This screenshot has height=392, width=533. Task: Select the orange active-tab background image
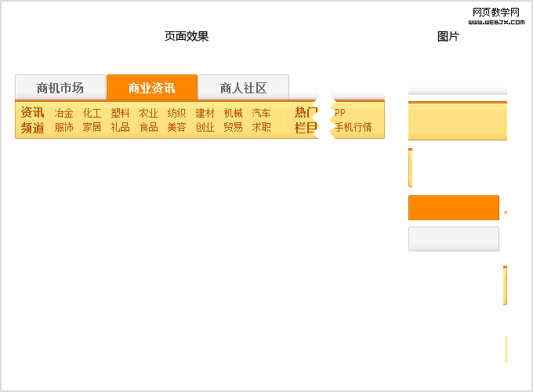tap(454, 208)
